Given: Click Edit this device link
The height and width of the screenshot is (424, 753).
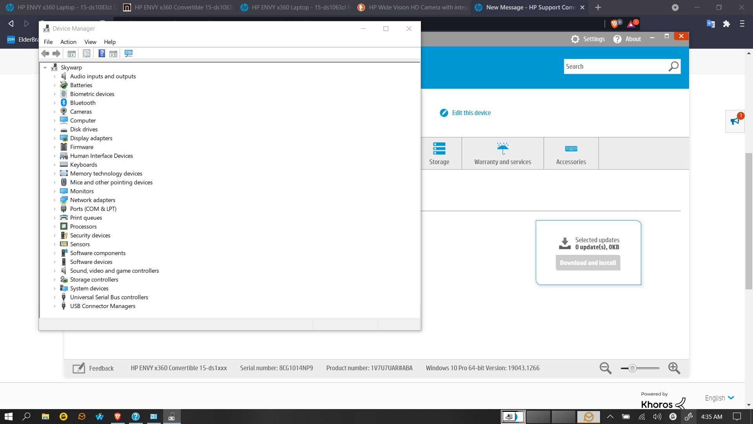Looking at the screenshot, I should (x=471, y=113).
